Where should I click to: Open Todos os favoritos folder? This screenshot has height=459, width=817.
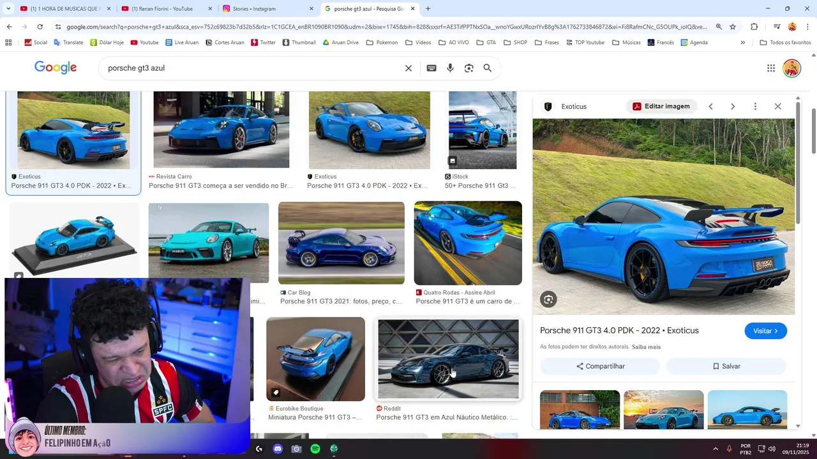click(785, 43)
